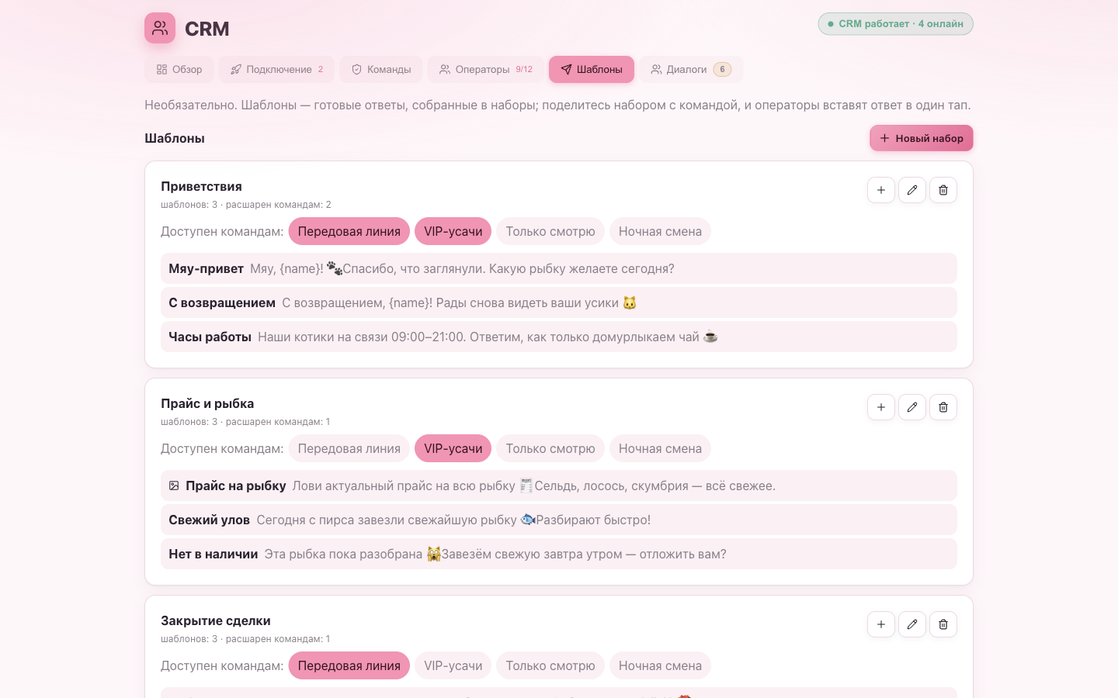Delete the Закрытие сделки set

(x=943, y=624)
